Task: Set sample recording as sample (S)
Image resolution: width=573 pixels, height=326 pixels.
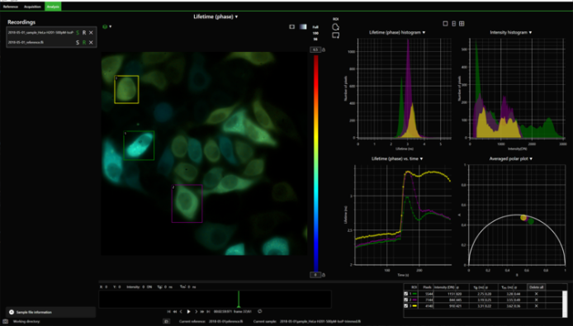Action: click(78, 32)
